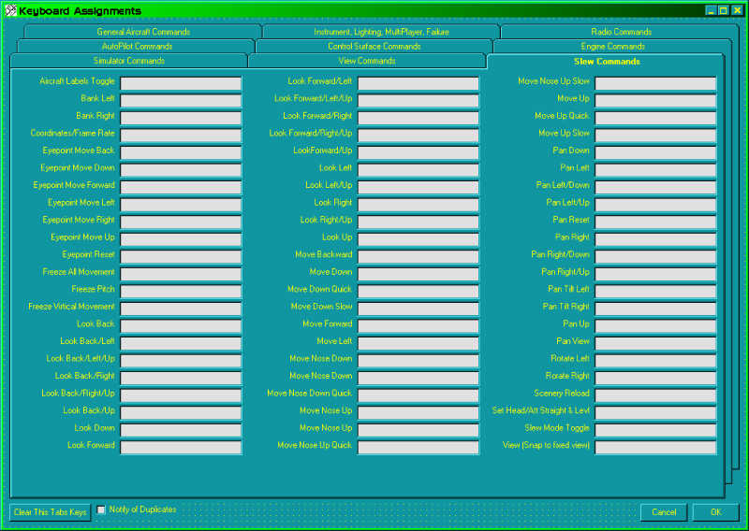The width and height of the screenshot is (749, 531).
Task: Focus the Eyepoint Move Down field
Action: tap(181, 170)
